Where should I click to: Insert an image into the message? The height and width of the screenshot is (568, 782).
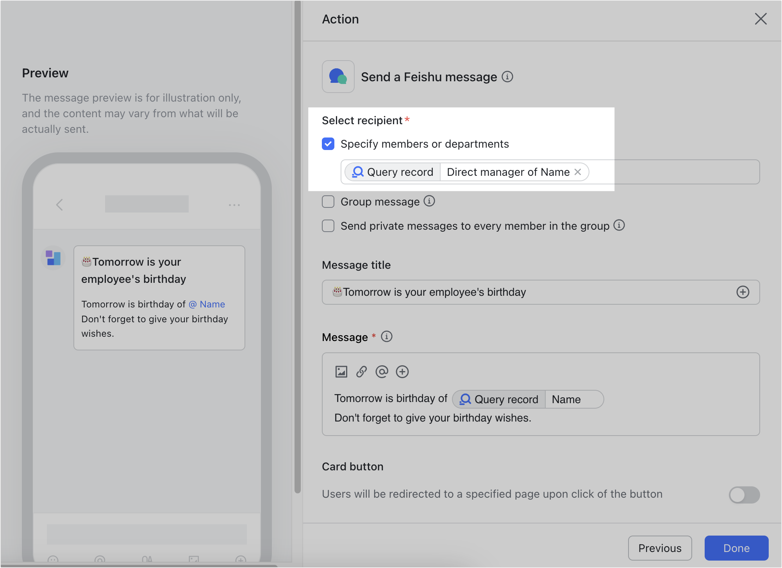click(341, 372)
